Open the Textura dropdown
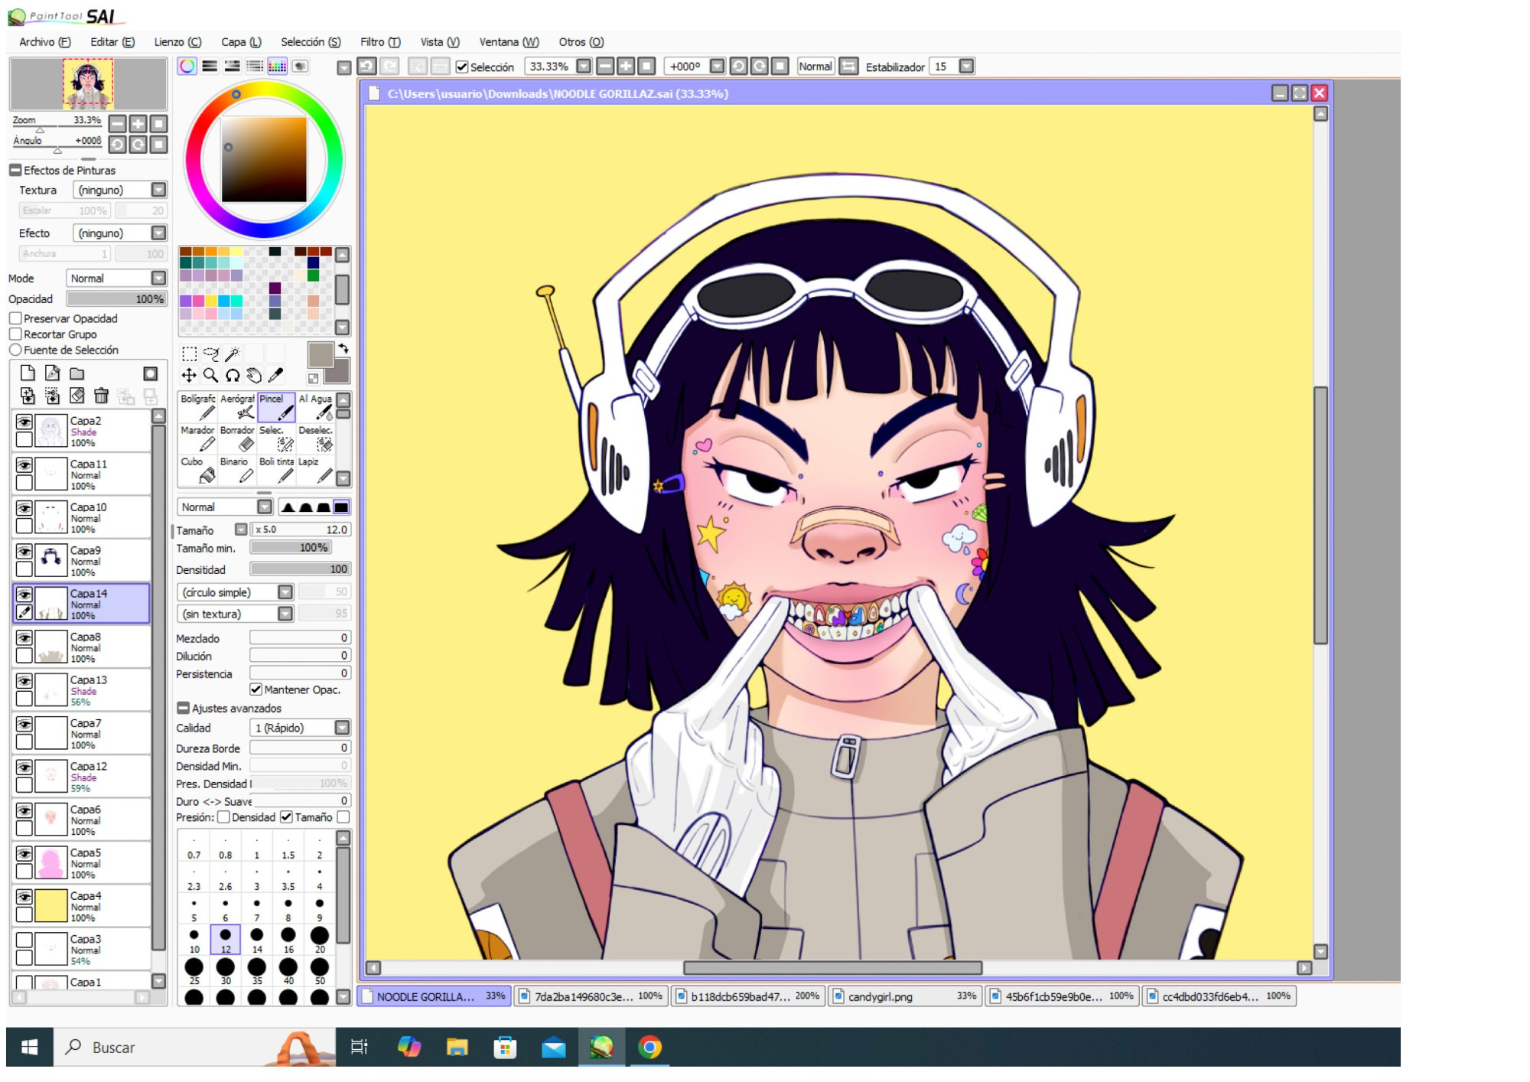1530x1082 pixels. pyautogui.click(x=158, y=190)
